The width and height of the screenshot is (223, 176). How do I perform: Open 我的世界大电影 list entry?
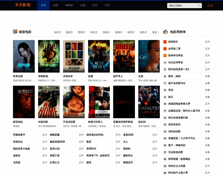(21, 149)
